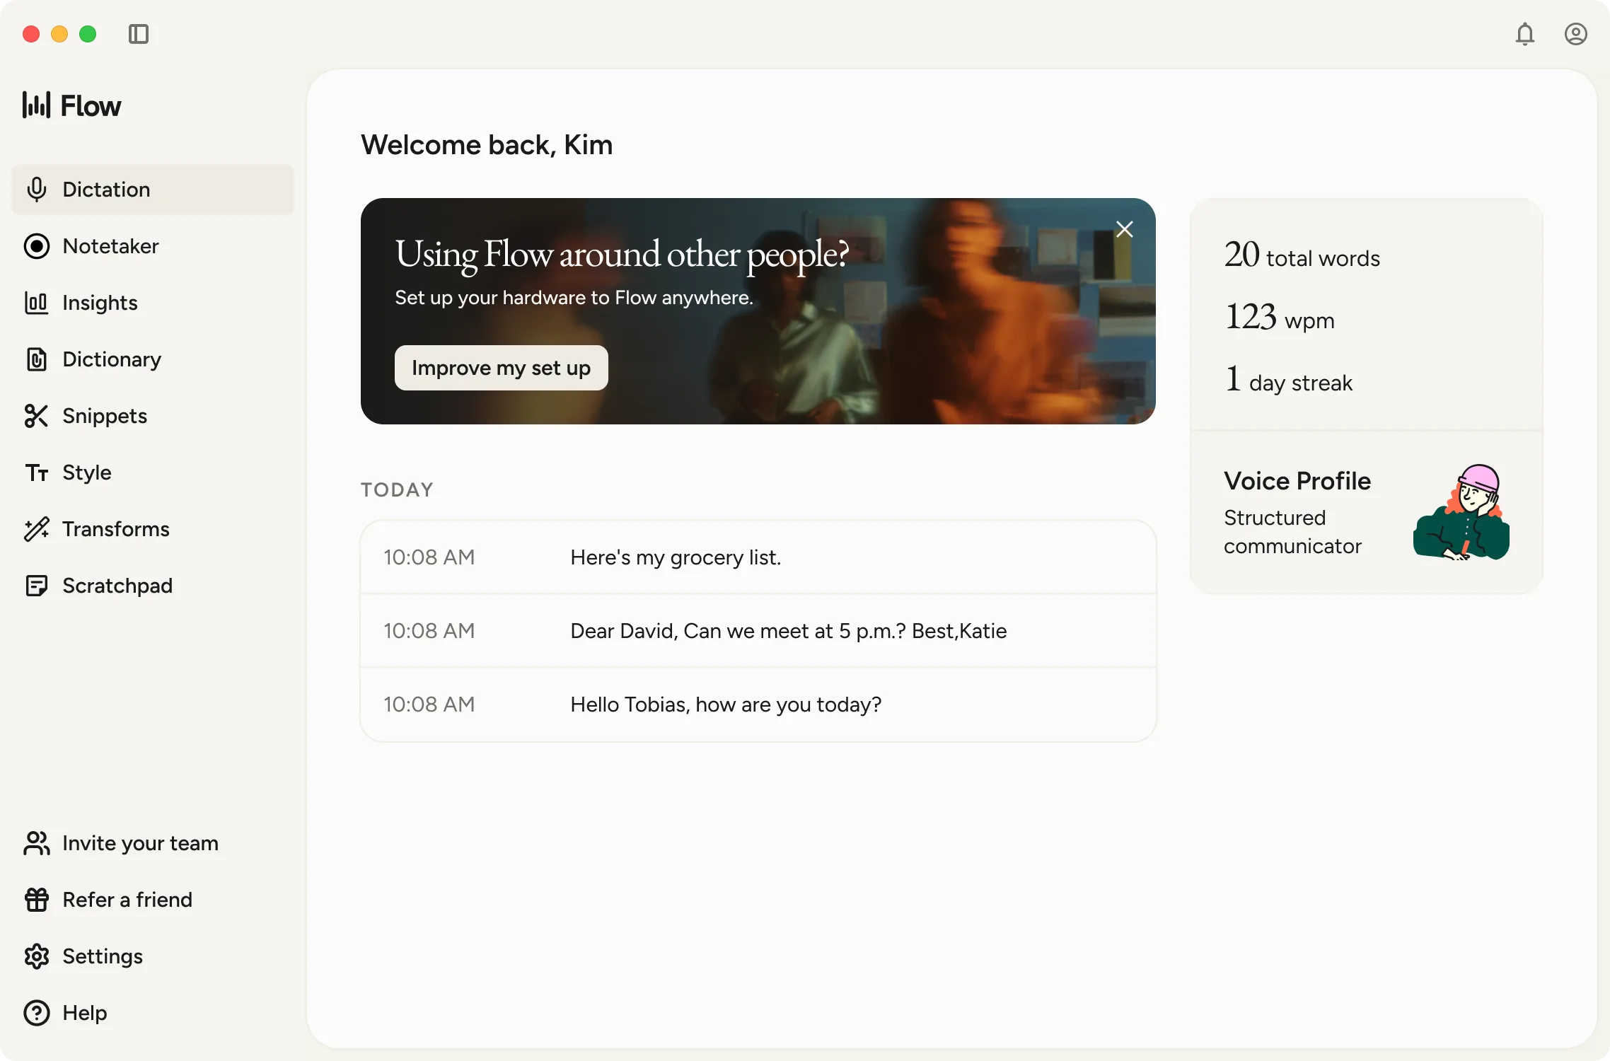Image resolution: width=1610 pixels, height=1061 pixels.
Task: Click the 20 total words stat
Action: [x=1302, y=255]
